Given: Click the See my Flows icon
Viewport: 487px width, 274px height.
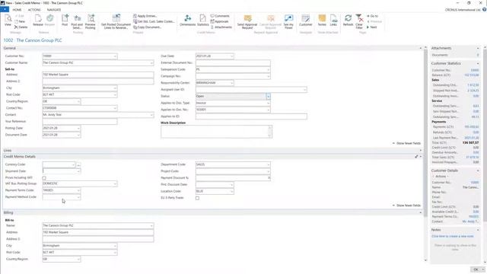Looking at the screenshot, I should tap(288, 22).
